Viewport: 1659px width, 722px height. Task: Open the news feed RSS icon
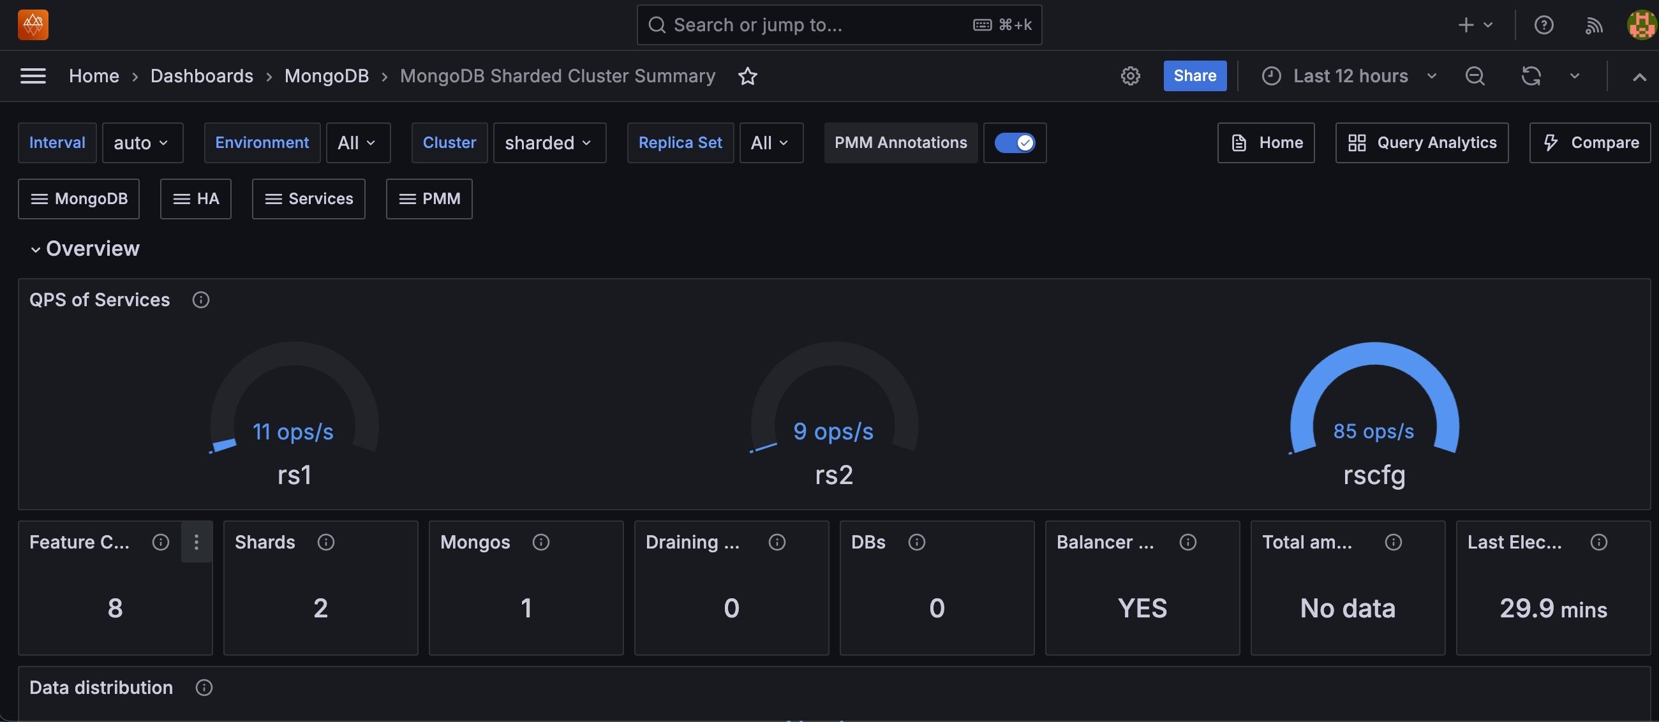click(x=1593, y=25)
